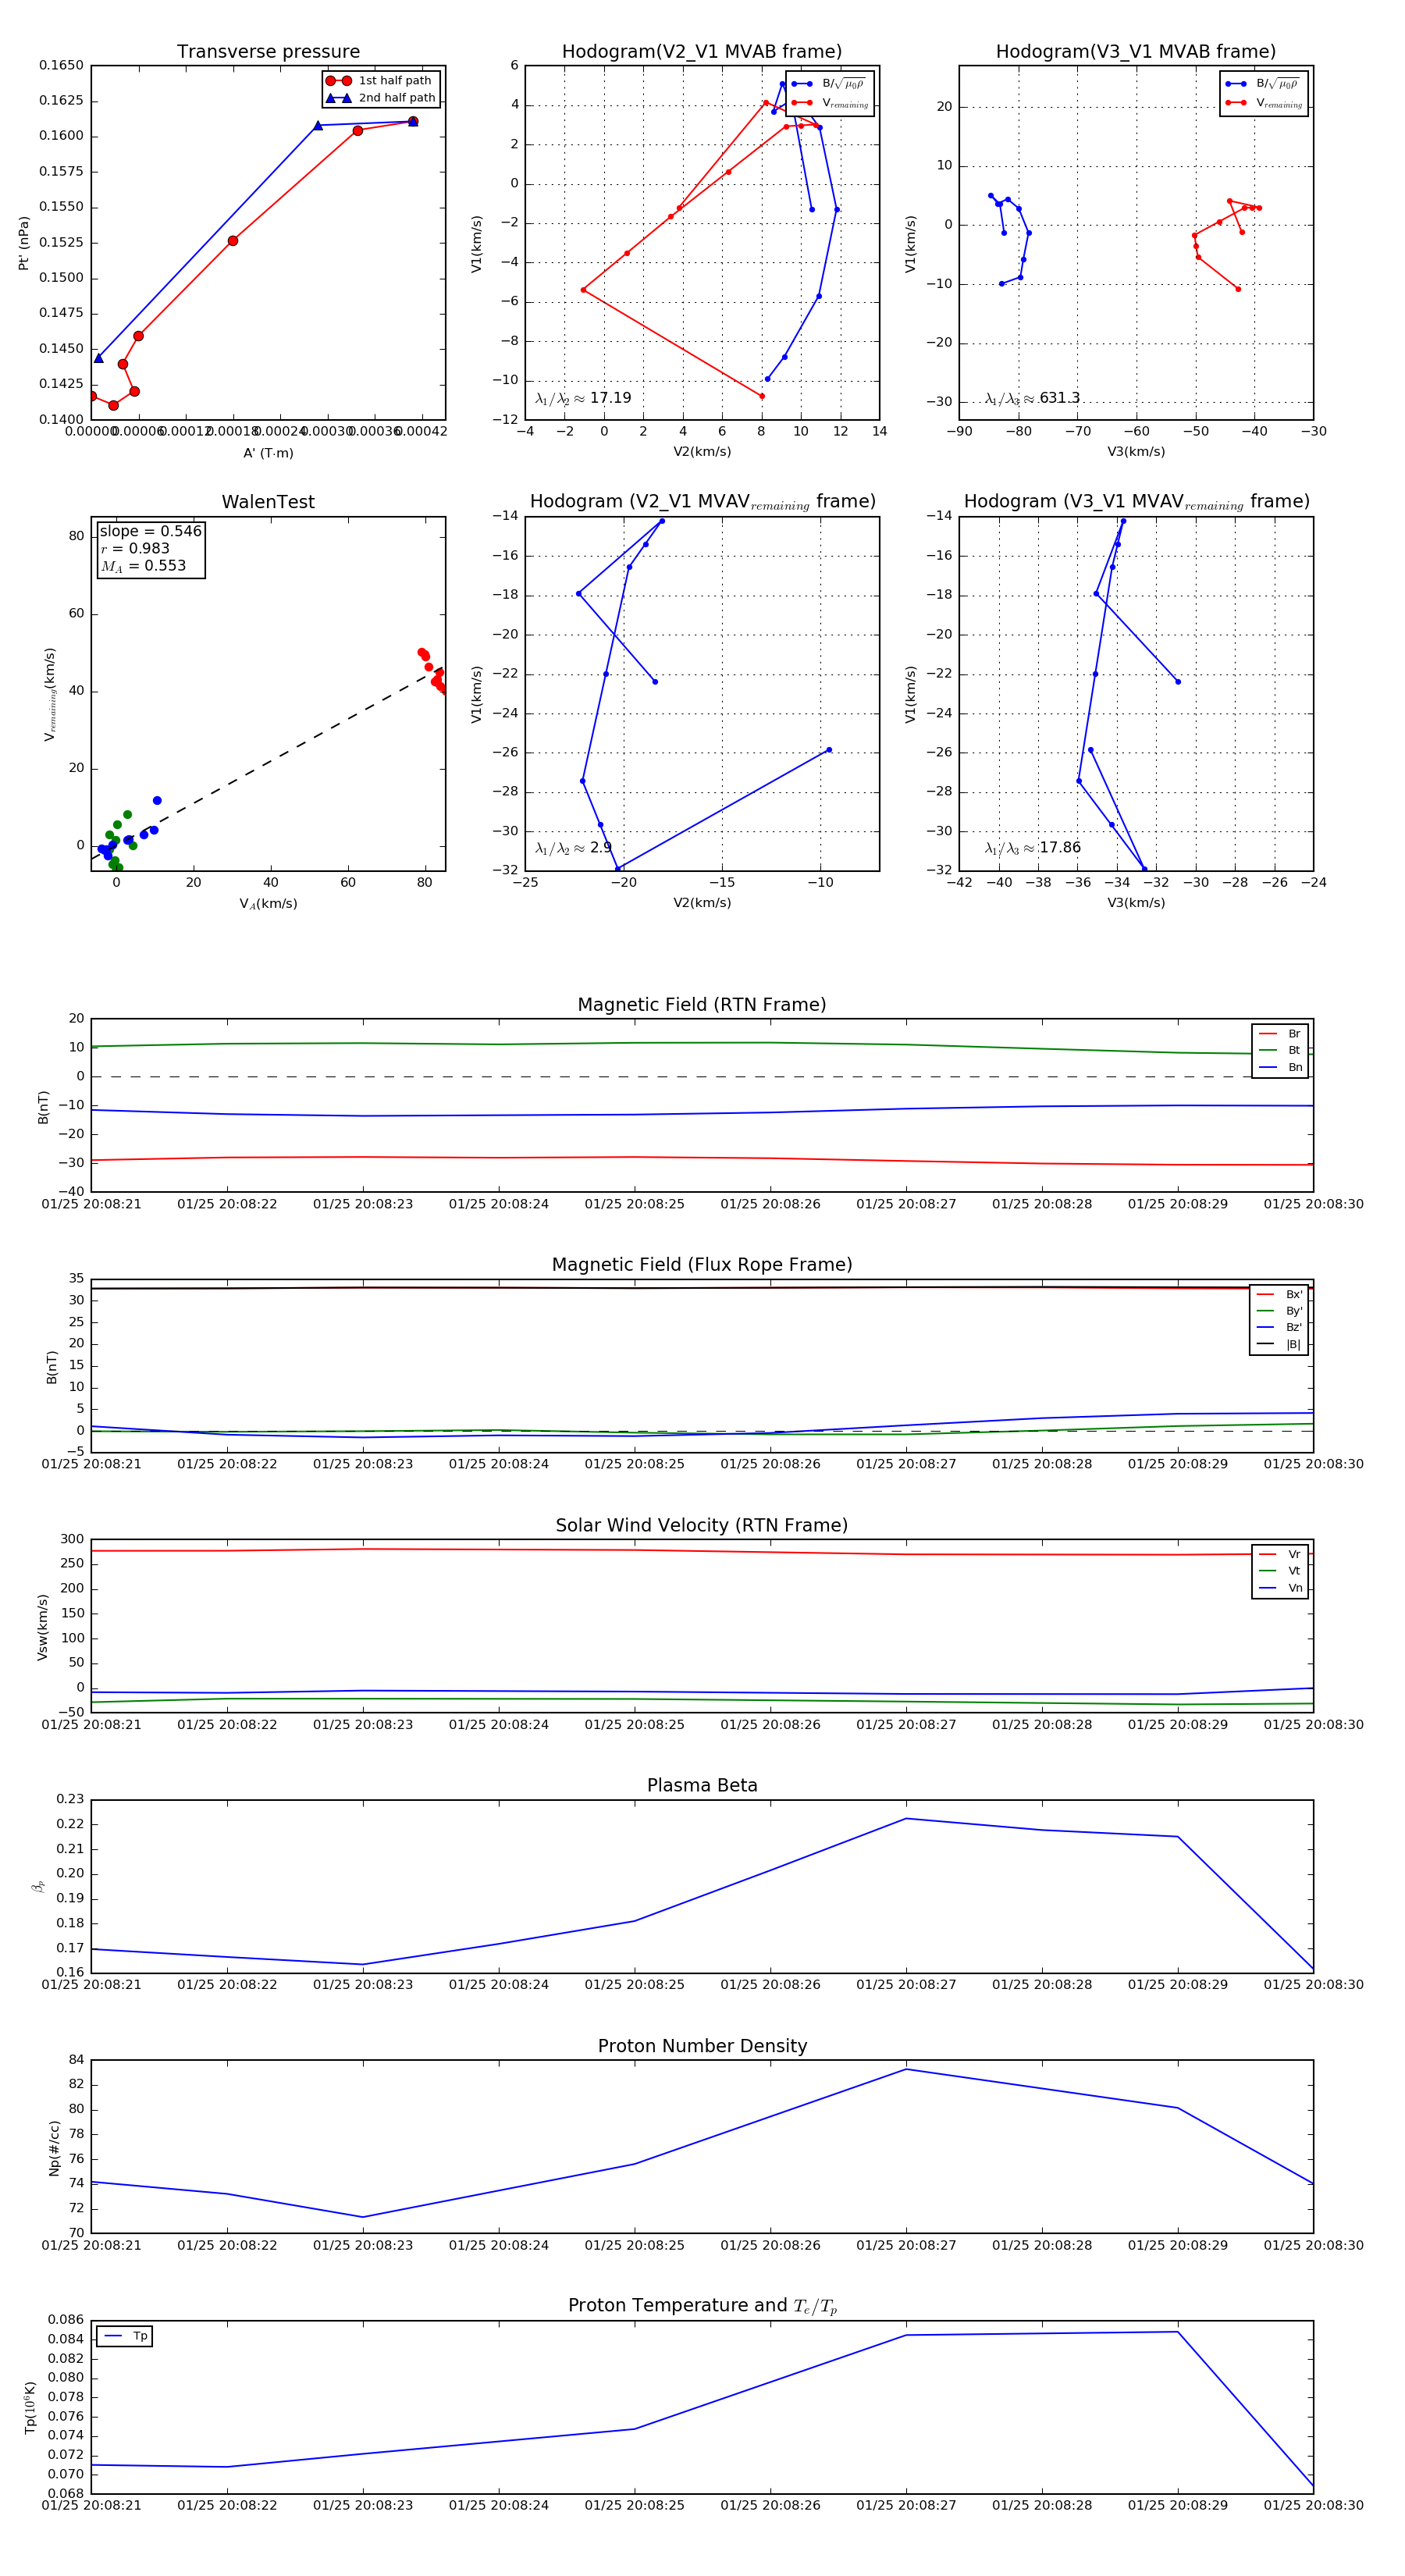
Task: Click the eigenvalue ratio annotation "≈ 631.3"
Action: pos(1032,398)
